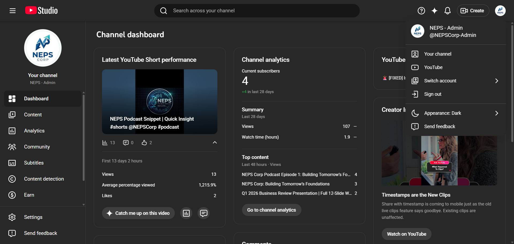The width and height of the screenshot is (514, 244).
Task: Open the notifications bell
Action: 448,11
